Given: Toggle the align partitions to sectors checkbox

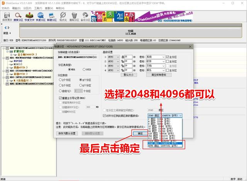Looking at the screenshot, I should (104, 116).
